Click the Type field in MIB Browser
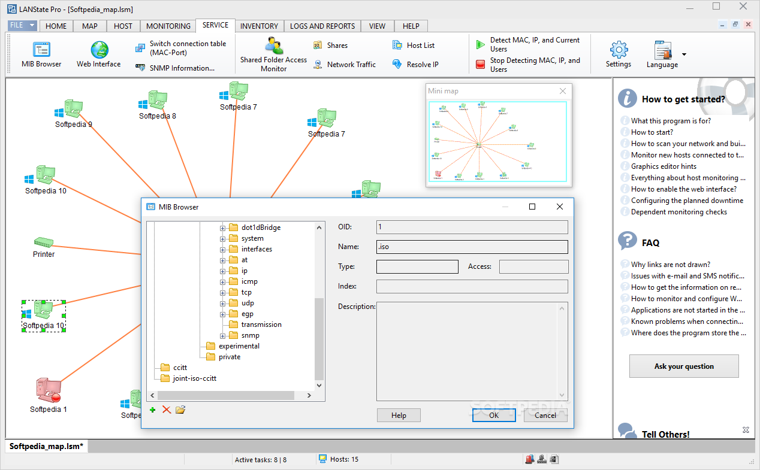The image size is (760, 470). click(x=417, y=266)
